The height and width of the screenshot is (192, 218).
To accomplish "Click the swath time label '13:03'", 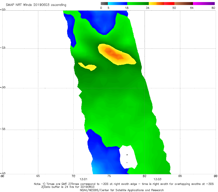I will coord(157,179).
